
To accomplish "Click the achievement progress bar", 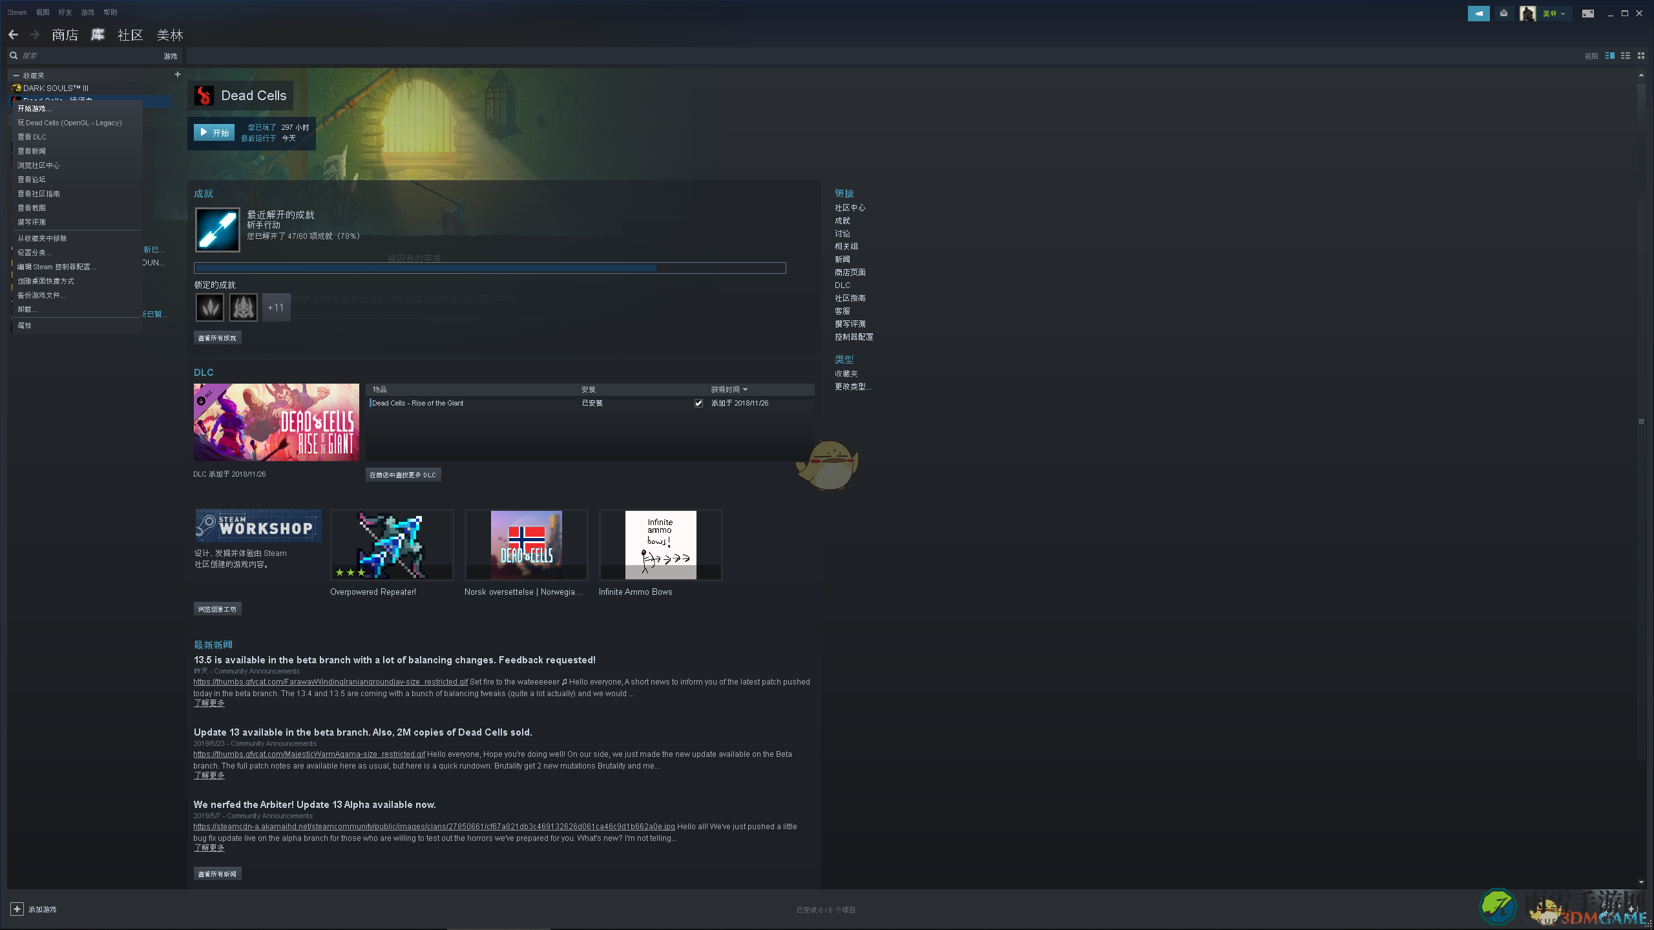I will pyautogui.click(x=490, y=268).
